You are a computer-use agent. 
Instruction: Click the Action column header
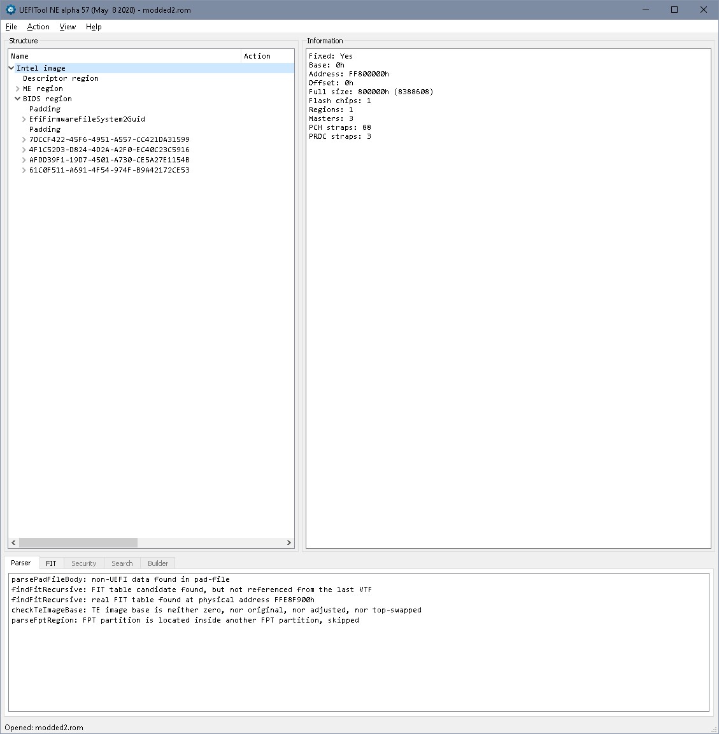pos(267,56)
